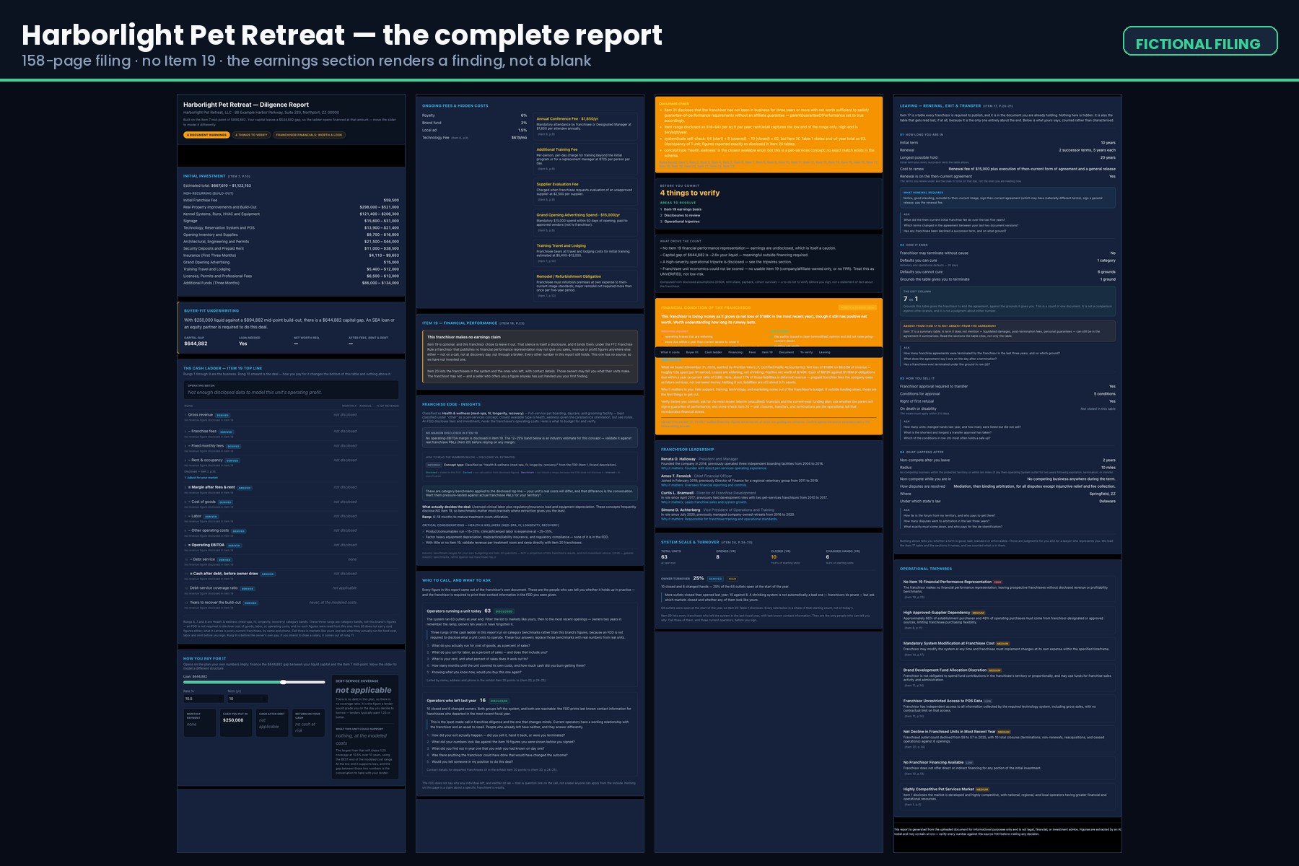Adjust the Loan amount slider handle
The width and height of the screenshot is (1299, 866).
point(284,682)
